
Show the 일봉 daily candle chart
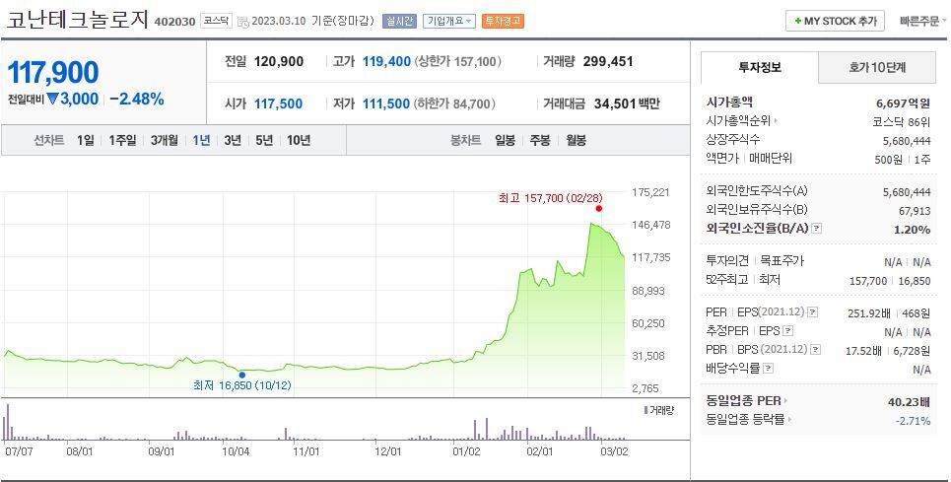(505, 140)
